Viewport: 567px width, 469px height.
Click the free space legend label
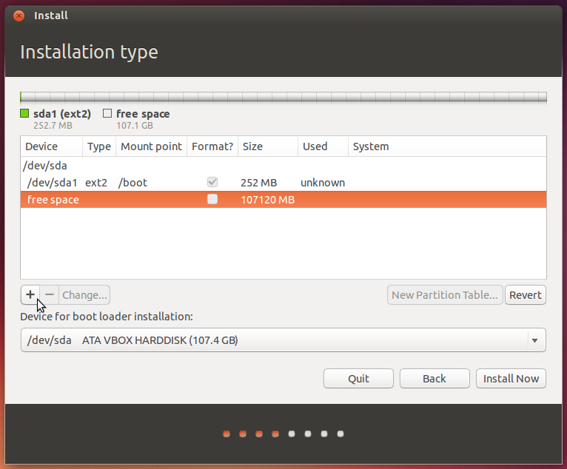[143, 114]
